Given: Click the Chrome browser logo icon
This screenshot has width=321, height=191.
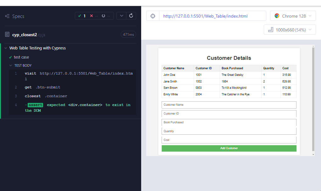Looking at the screenshot, I should 277,16.
